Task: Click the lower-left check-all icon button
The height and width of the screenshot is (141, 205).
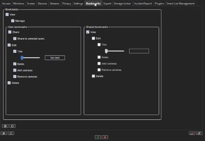Action: tap(4, 133)
